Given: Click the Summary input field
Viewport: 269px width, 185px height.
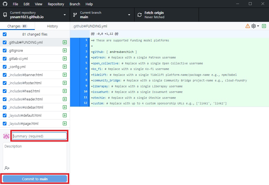Looking at the screenshot, I should click(39, 136).
